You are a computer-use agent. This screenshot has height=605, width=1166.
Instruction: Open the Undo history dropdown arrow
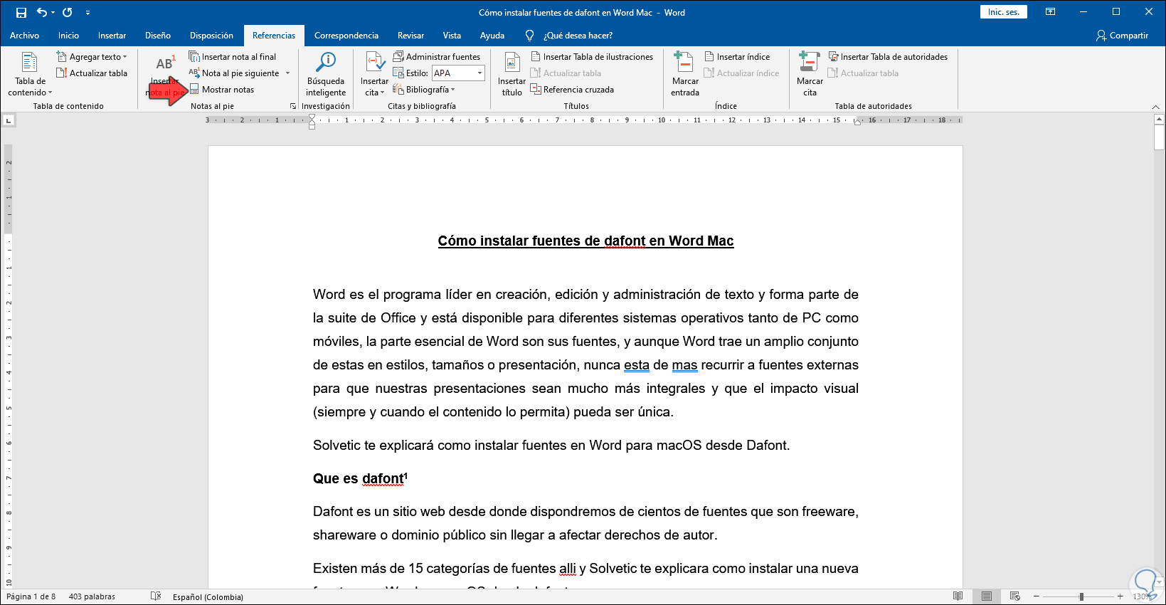(53, 13)
